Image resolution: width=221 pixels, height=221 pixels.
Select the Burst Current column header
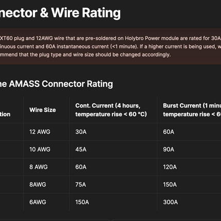192,110
